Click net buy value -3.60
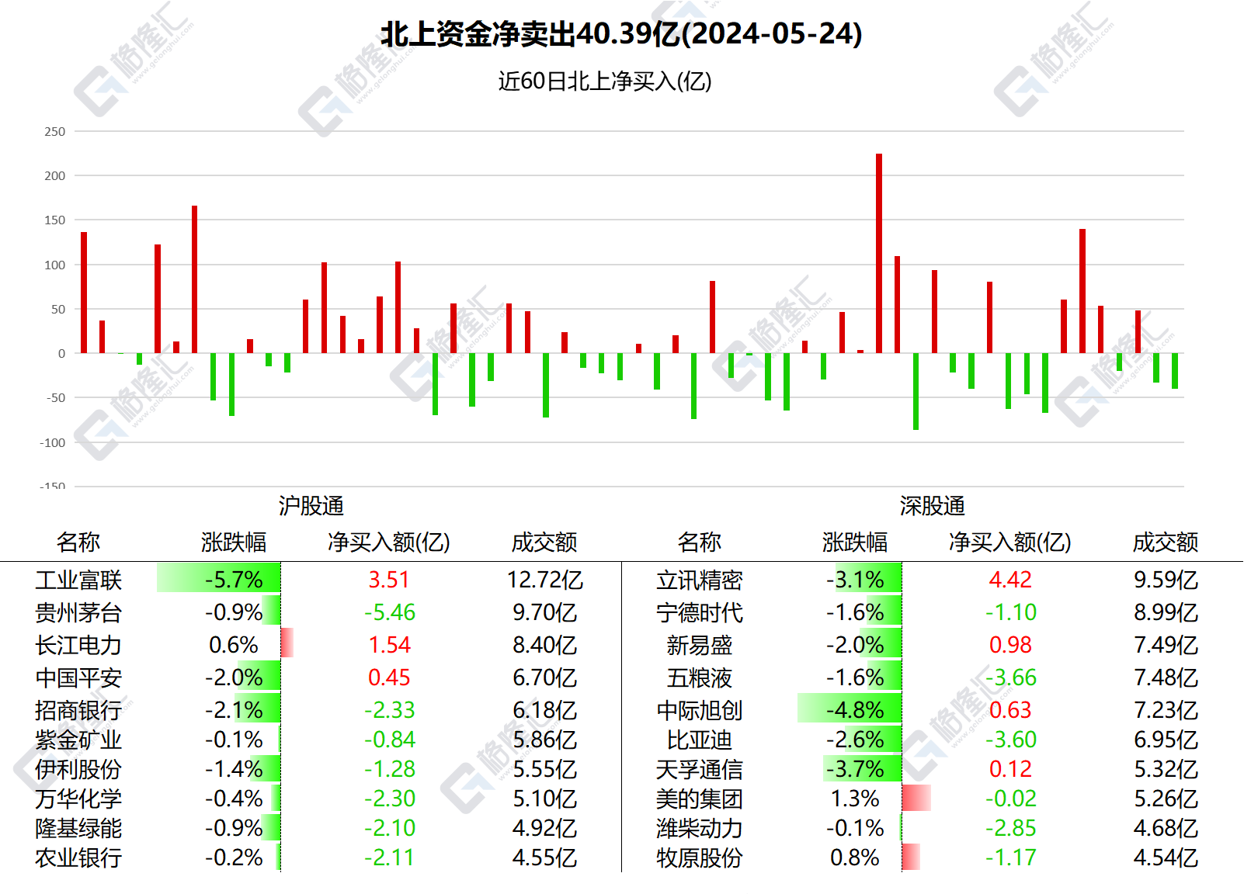1244x894 pixels. 1010,740
